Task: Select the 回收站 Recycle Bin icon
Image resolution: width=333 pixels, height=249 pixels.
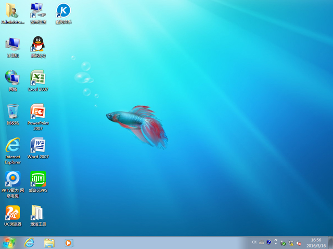Action: point(12,115)
